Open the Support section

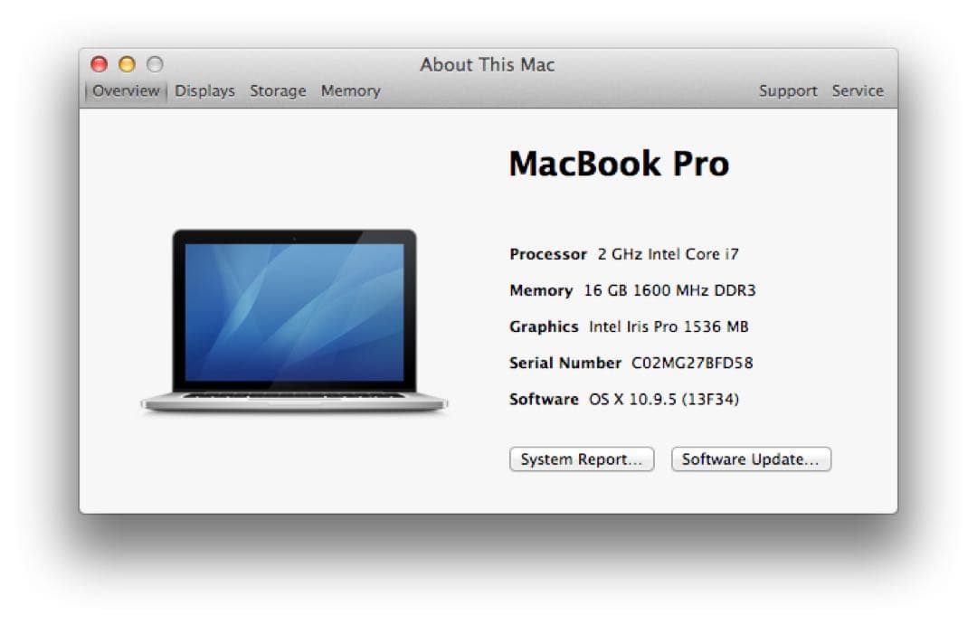click(788, 90)
